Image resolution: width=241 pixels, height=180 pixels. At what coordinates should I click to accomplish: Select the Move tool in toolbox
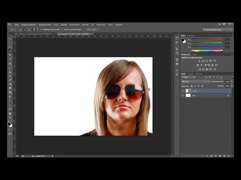pyautogui.click(x=10, y=38)
